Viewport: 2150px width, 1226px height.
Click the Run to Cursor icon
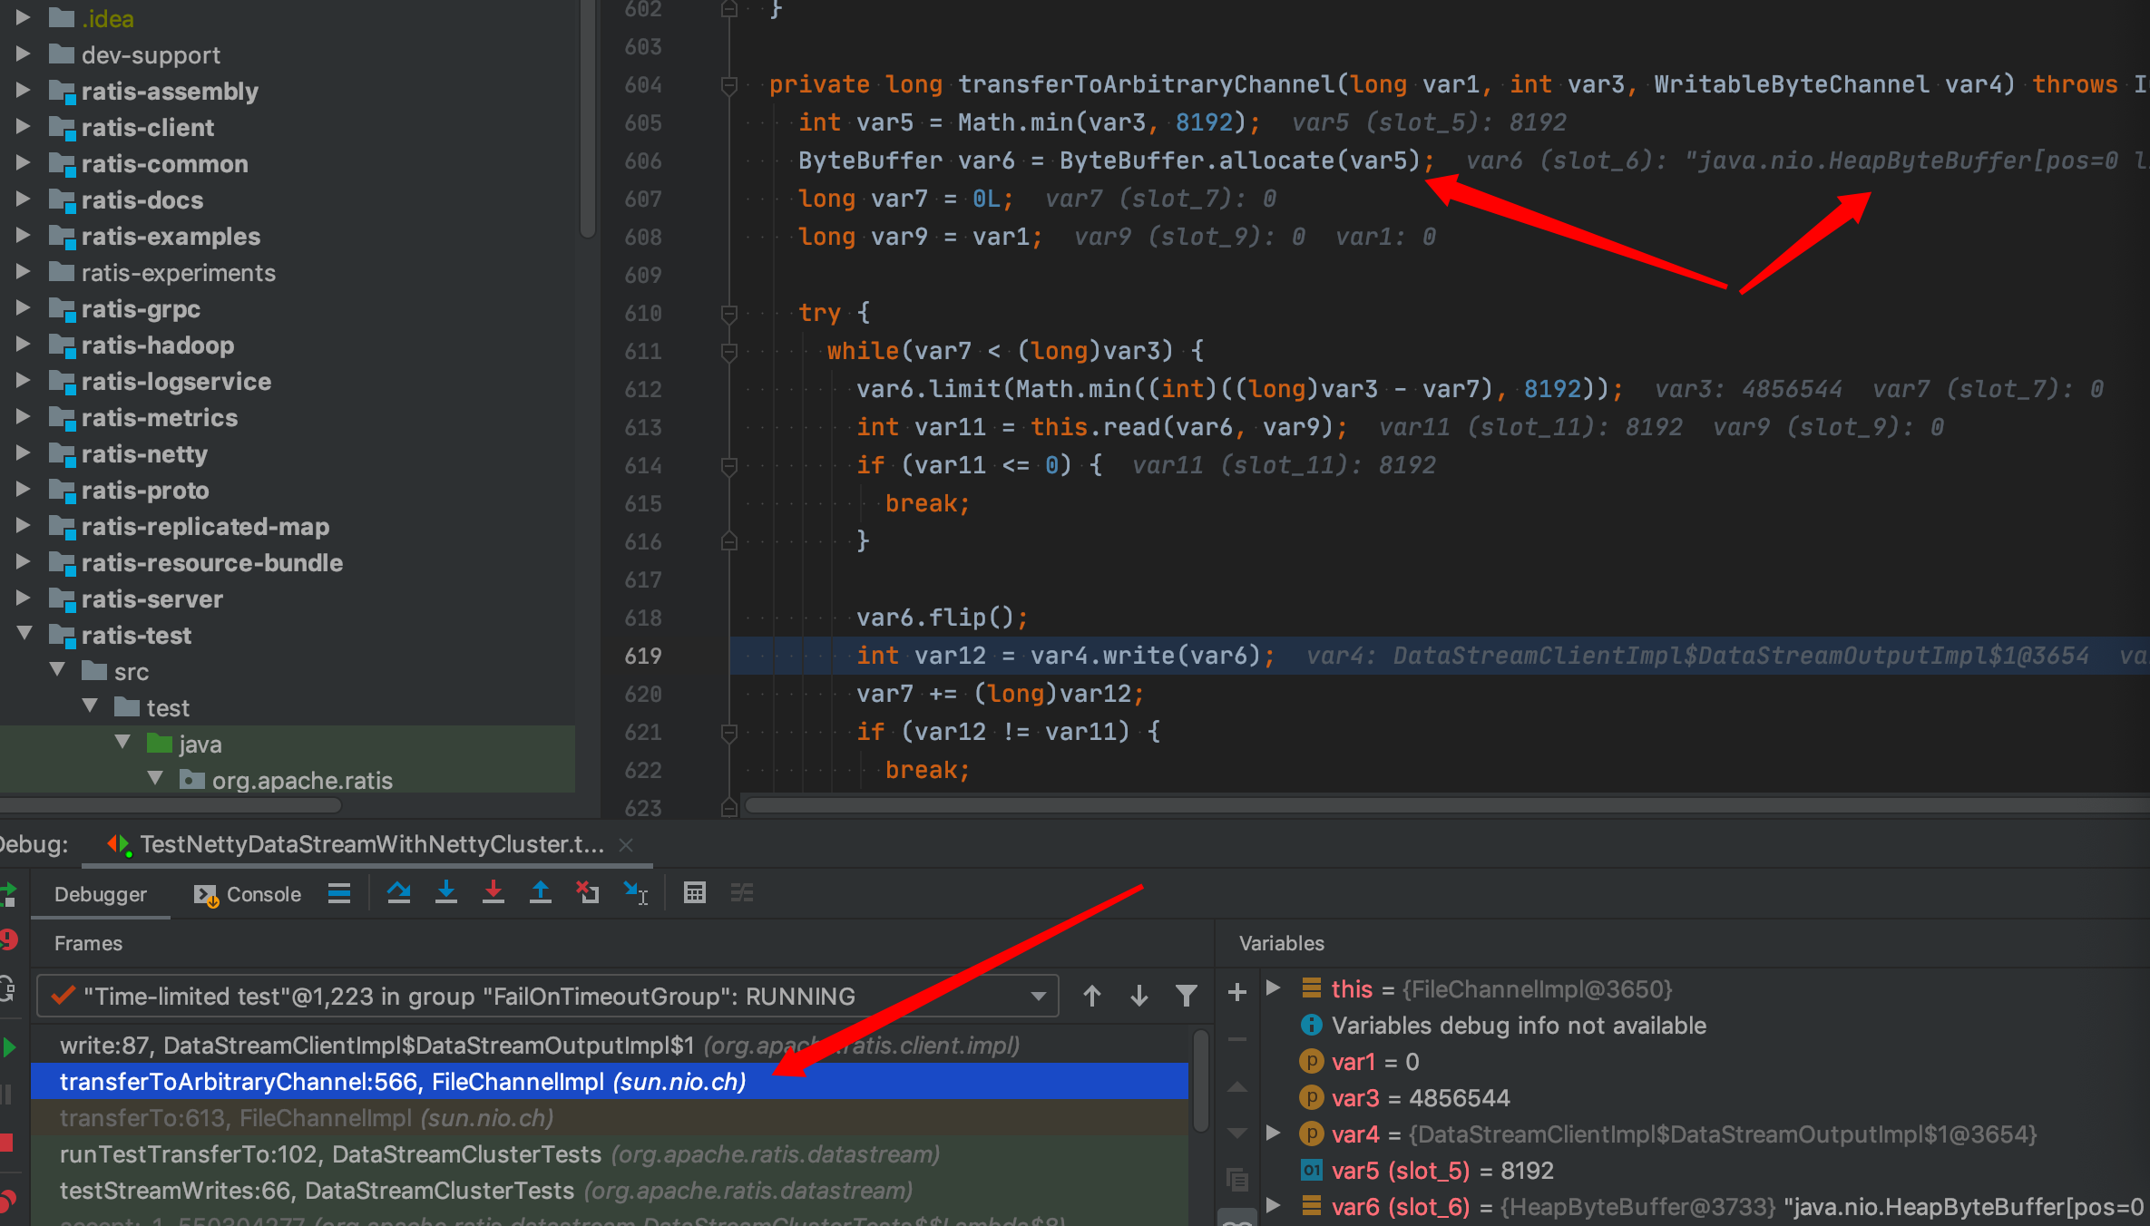pos(635,893)
